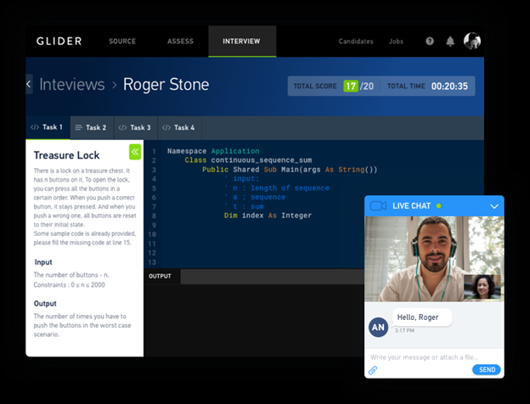Click the LIVE CHAT header title

[411, 206]
